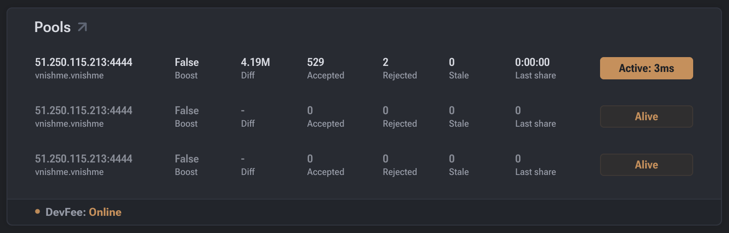Click the DevFee Online status text

coord(105,212)
